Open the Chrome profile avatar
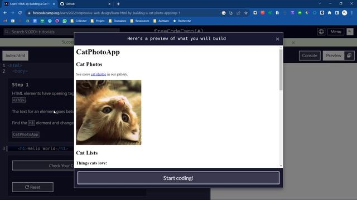The image size is (357, 200). click(x=345, y=13)
